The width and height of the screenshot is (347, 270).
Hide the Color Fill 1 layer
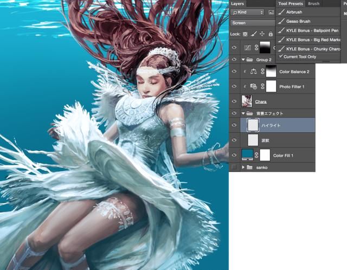234,155
